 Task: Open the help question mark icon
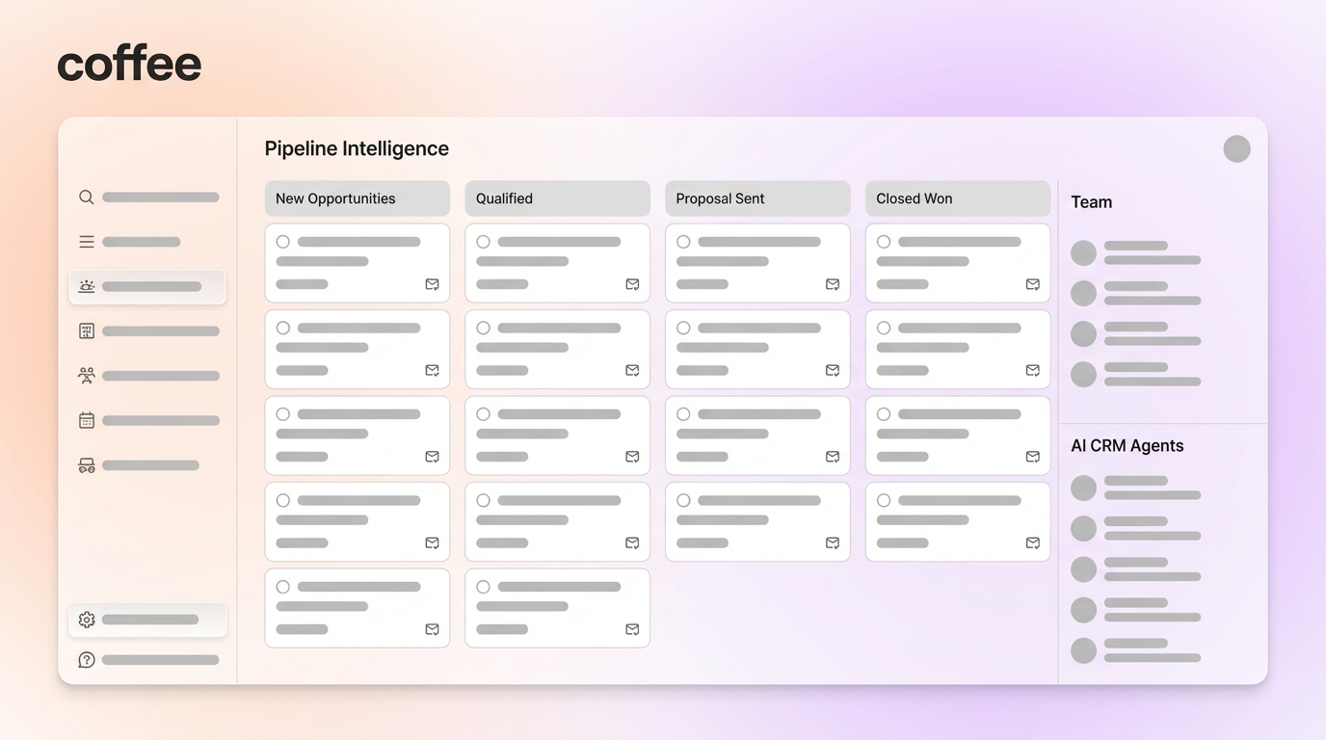point(86,659)
